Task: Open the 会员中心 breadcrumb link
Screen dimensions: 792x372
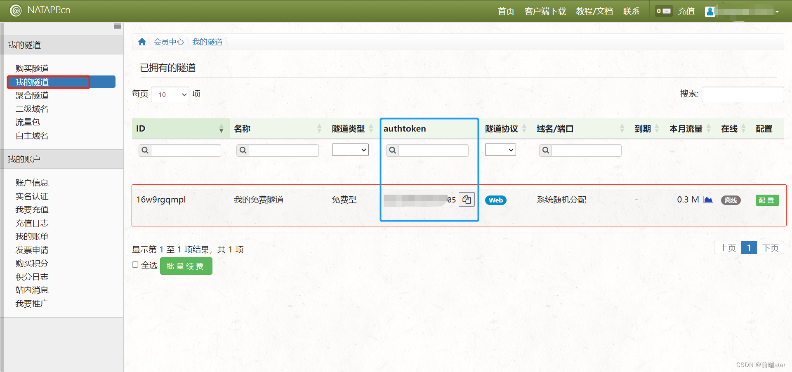Action: point(169,42)
